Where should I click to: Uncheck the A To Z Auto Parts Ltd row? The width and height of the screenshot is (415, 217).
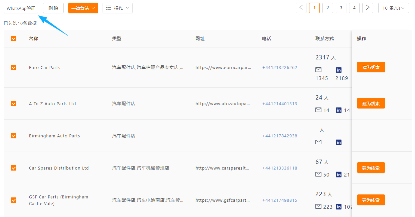[14, 104]
